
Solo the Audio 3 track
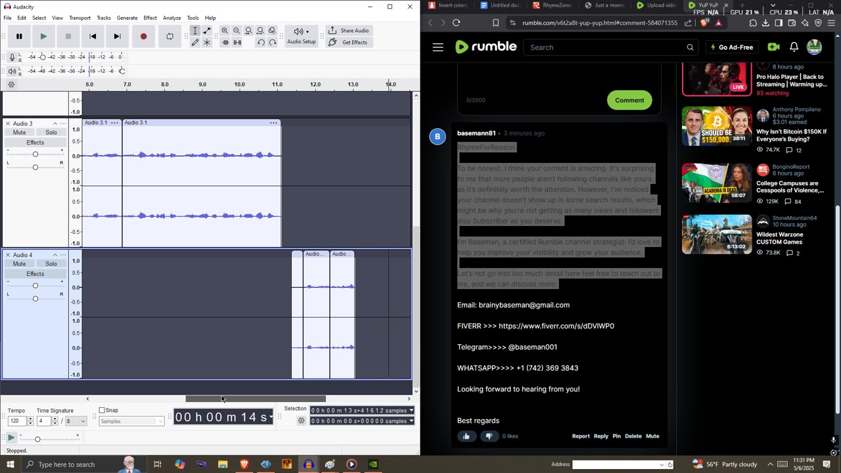point(51,133)
